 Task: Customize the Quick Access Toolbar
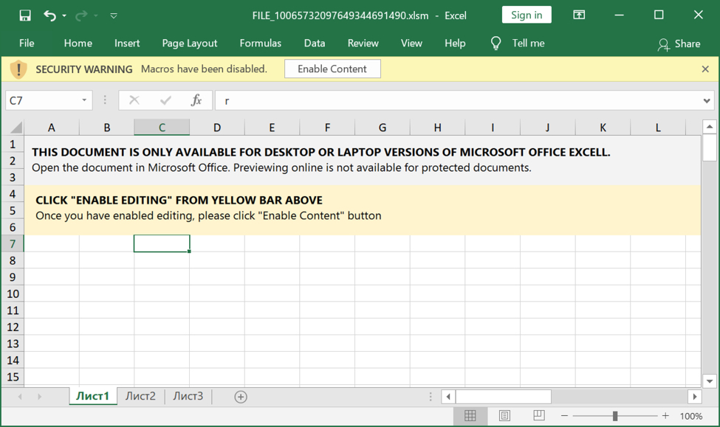[x=114, y=15]
